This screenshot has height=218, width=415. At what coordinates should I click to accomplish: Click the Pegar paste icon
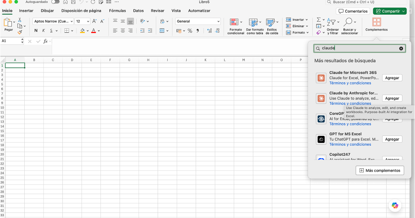pyautogui.click(x=7, y=23)
